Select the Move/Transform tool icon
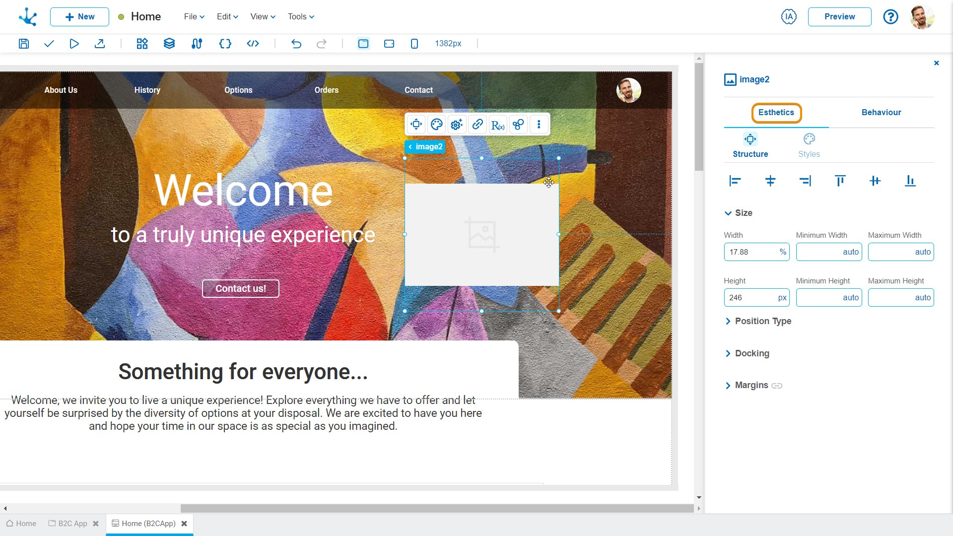953x536 pixels. click(415, 125)
